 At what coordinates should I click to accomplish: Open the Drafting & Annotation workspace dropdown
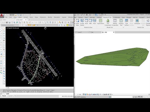(x=10, y=25)
